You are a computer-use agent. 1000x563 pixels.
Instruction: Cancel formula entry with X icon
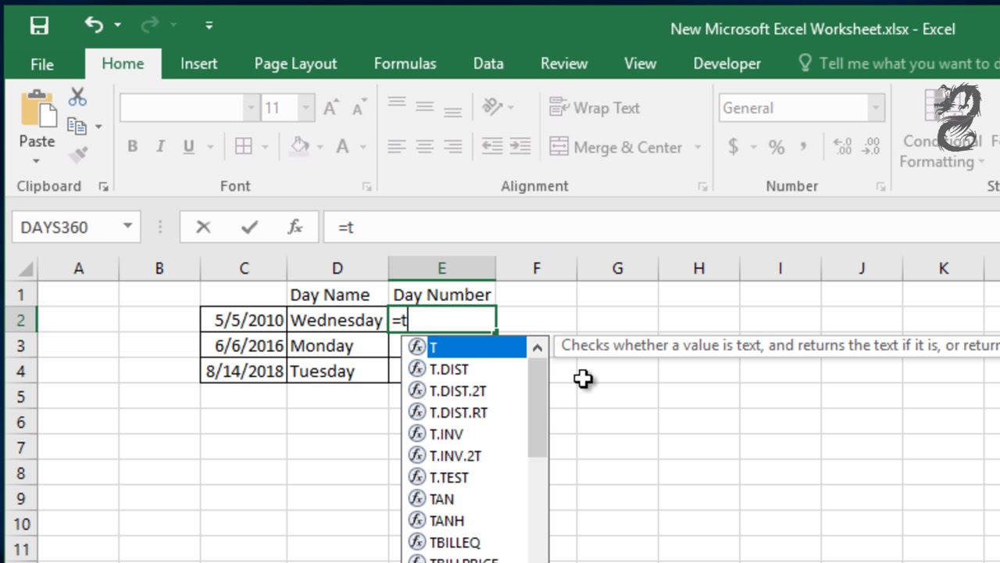tap(203, 228)
